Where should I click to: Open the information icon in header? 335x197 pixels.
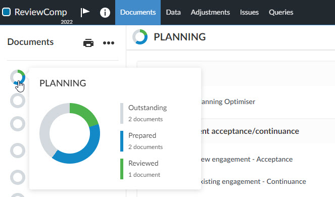[105, 13]
